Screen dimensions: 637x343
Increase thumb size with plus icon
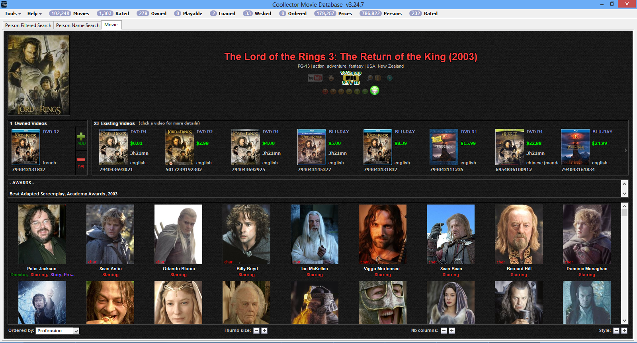coord(264,331)
